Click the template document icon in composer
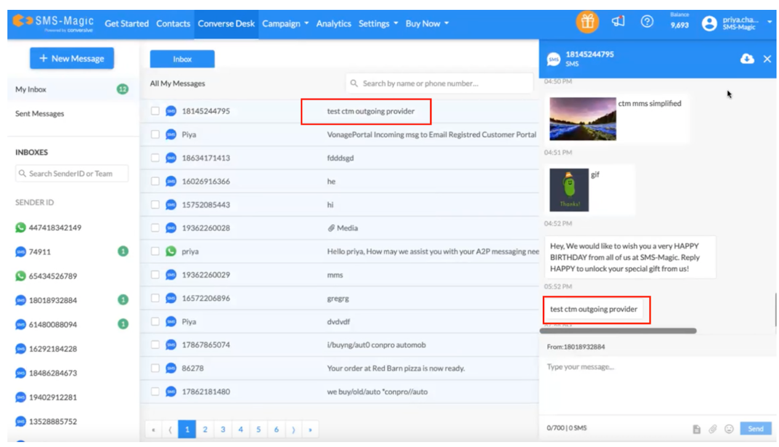 click(696, 429)
